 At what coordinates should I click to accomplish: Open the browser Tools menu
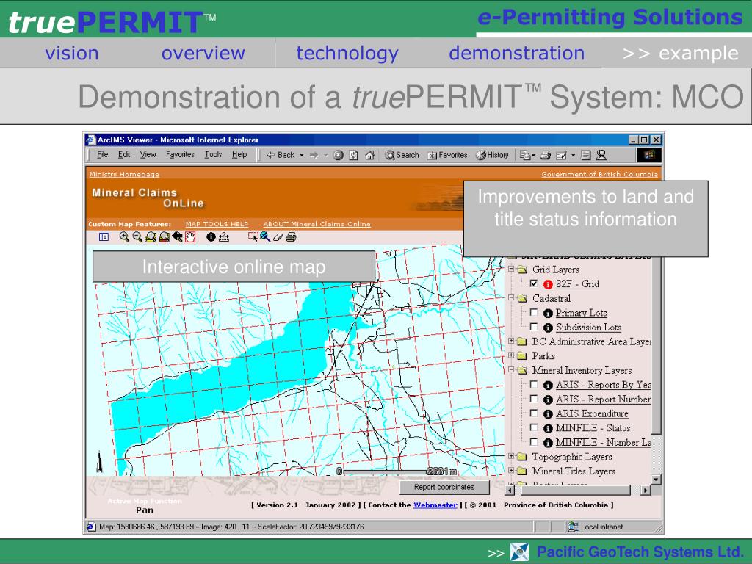(x=214, y=154)
